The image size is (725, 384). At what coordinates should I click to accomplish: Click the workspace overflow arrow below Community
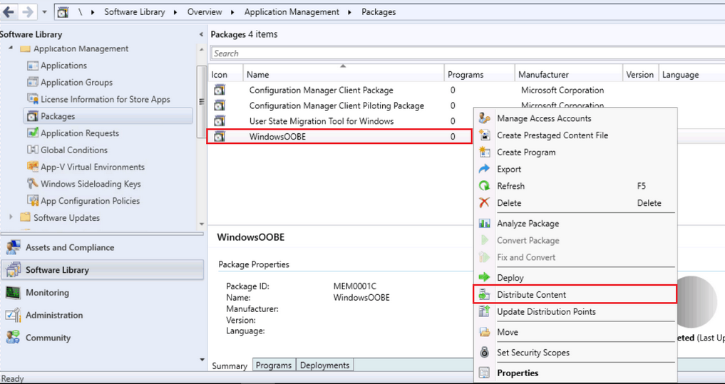pyautogui.click(x=201, y=359)
